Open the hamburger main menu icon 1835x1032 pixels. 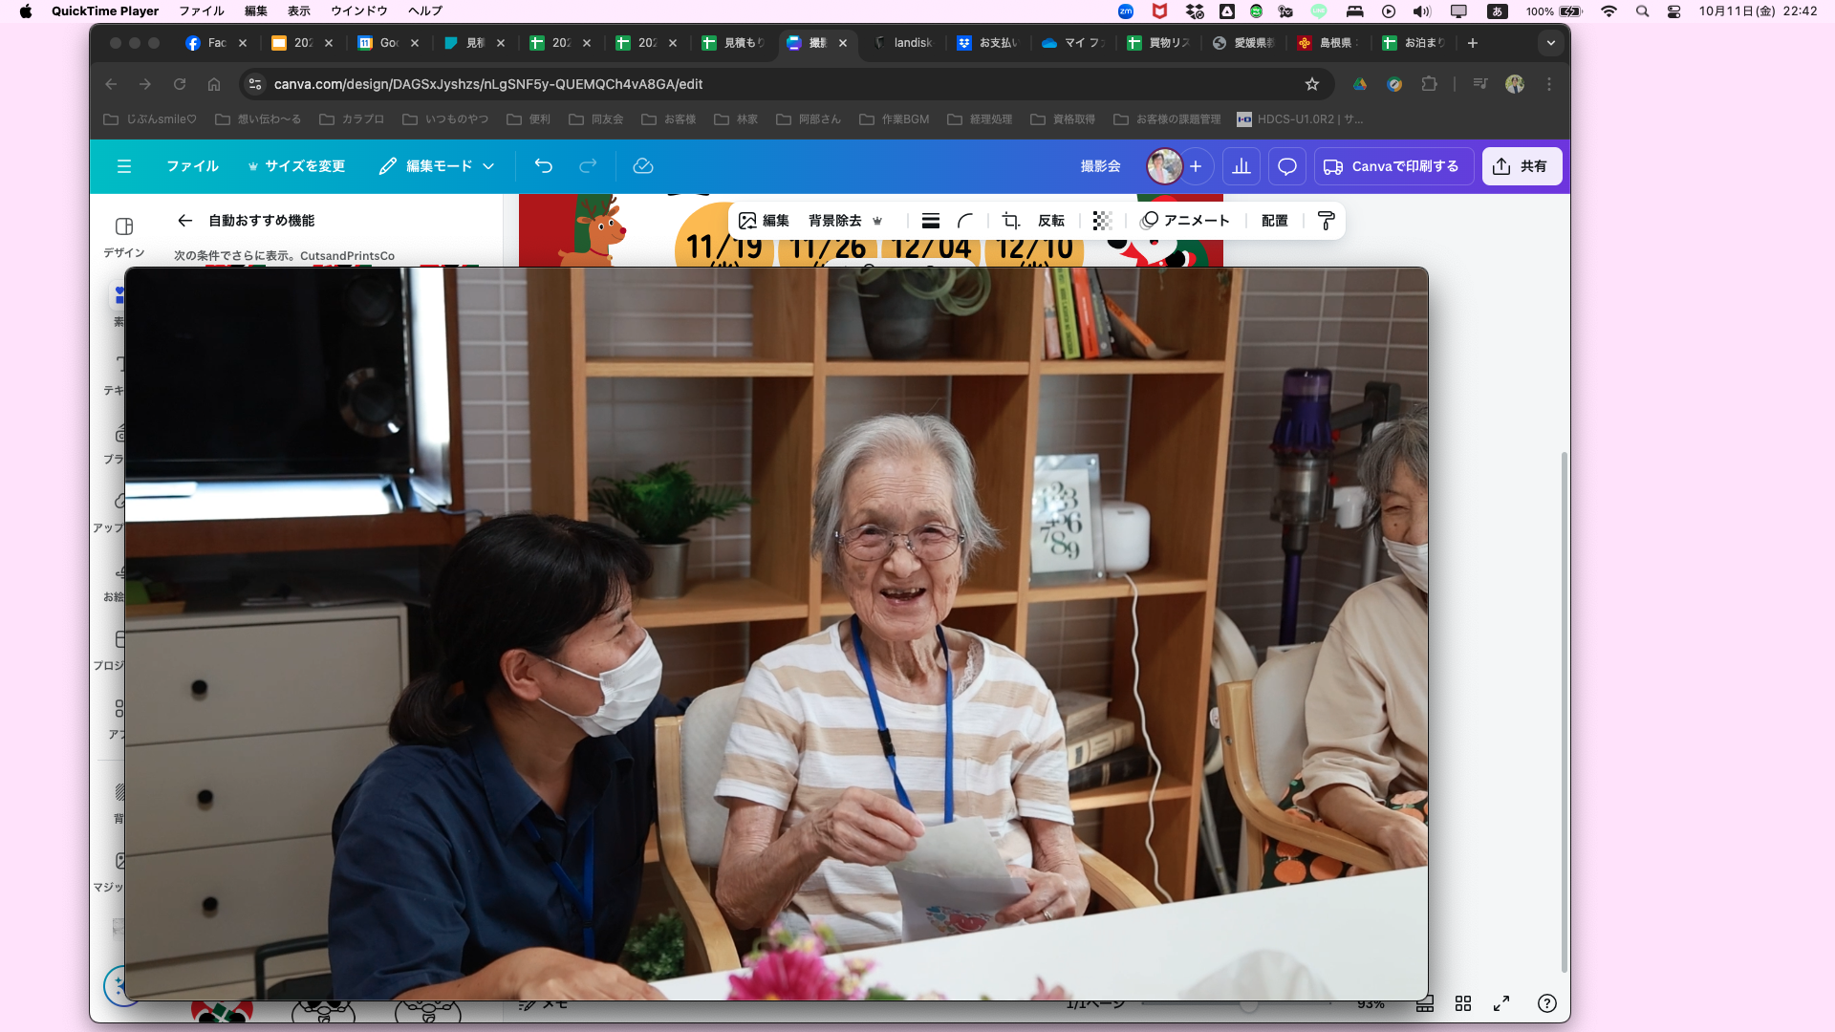point(124,166)
